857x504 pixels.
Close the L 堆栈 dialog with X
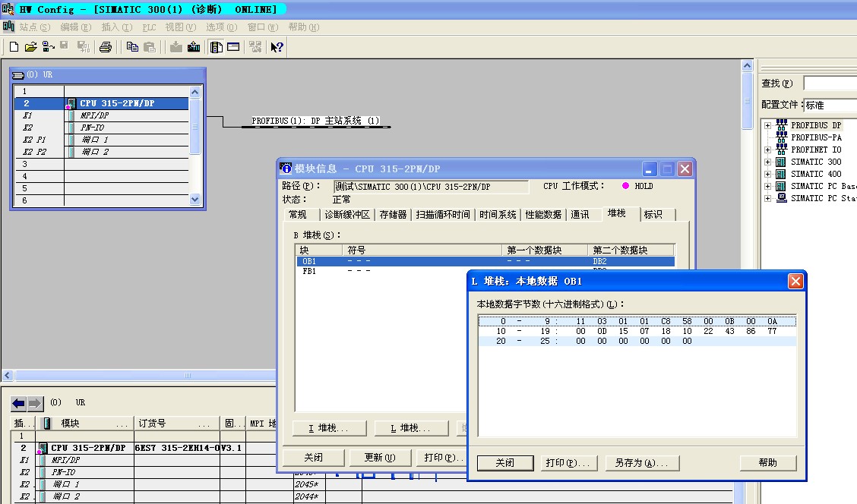tap(795, 281)
